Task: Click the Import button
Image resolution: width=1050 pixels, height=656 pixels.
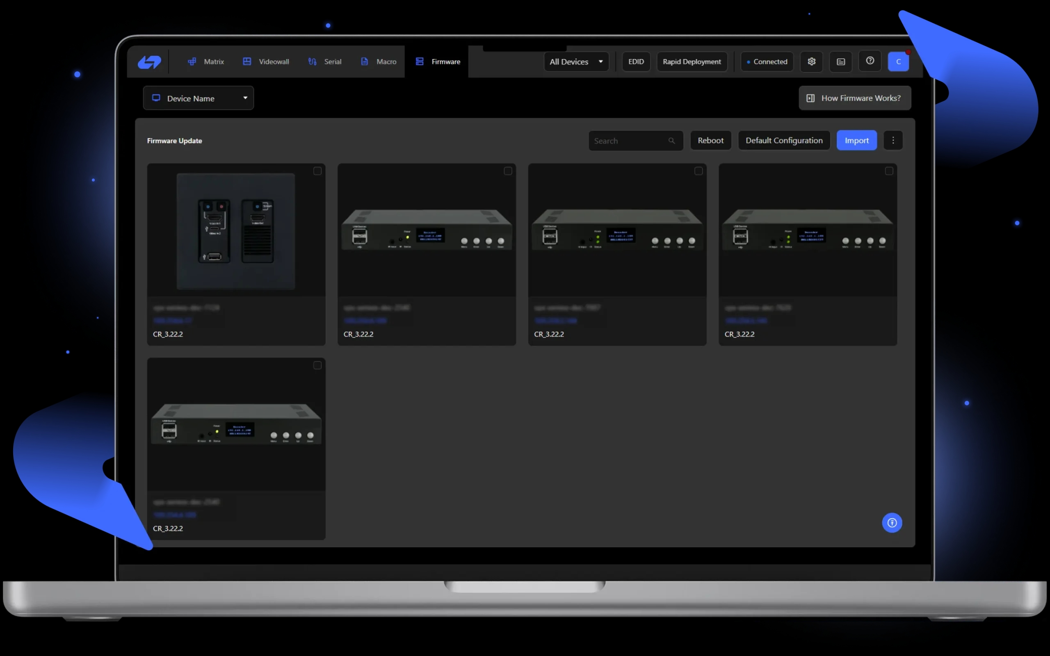Action: click(856, 140)
